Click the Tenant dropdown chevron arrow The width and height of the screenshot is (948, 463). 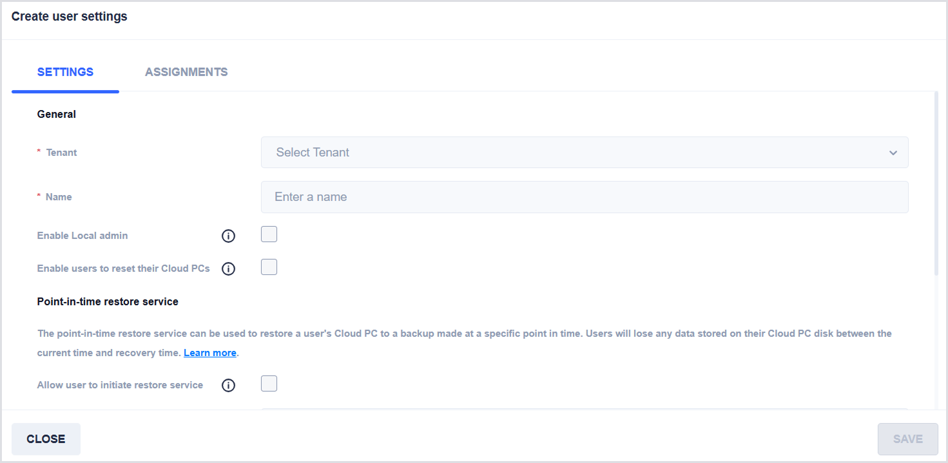tap(893, 153)
